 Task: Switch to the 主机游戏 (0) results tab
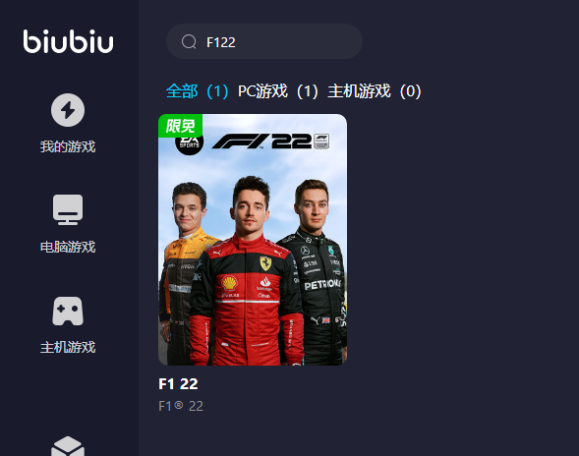375,91
